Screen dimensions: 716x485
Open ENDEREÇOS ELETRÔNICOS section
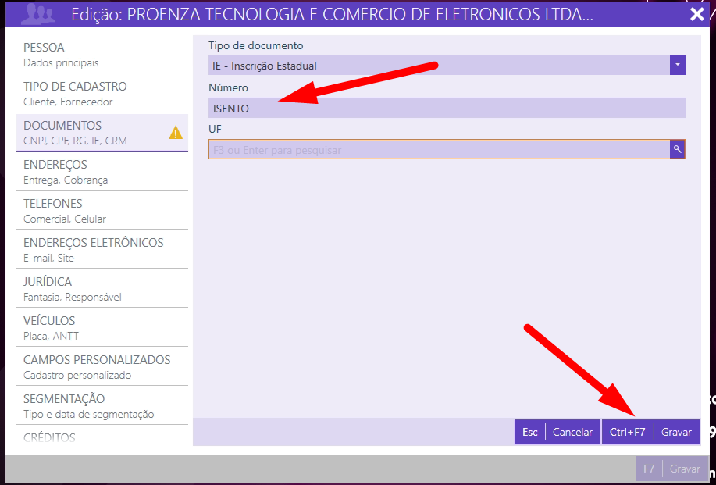(x=102, y=250)
